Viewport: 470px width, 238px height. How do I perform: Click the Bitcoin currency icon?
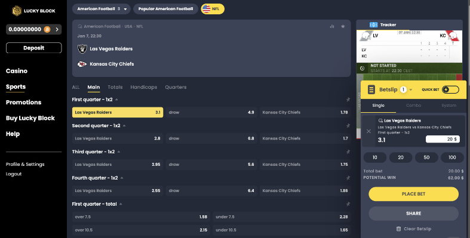click(x=47, y=29)
